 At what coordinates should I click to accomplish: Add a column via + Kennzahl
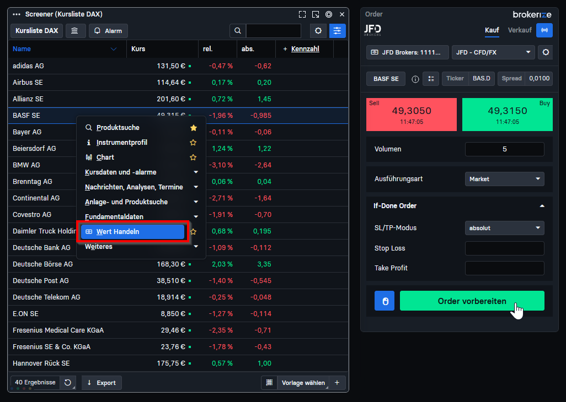(x=301, y=49)
